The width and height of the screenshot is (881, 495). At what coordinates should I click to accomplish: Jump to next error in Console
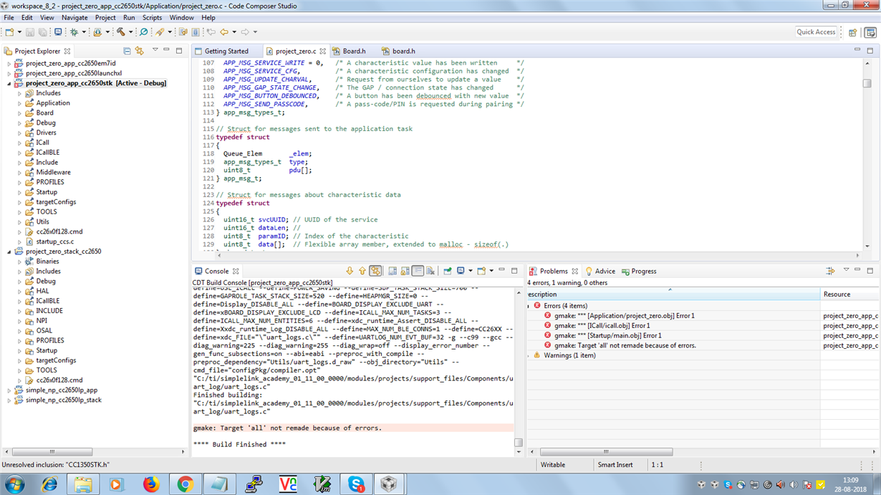tap(350, 271)
